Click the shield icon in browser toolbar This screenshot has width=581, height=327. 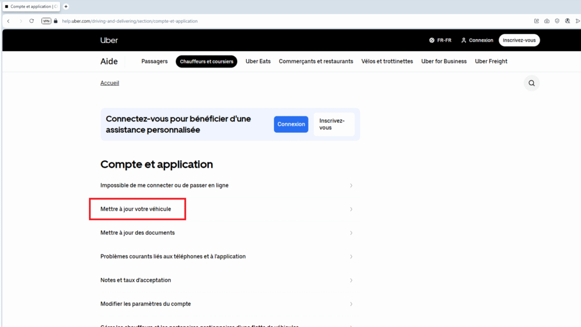(557, 21)
